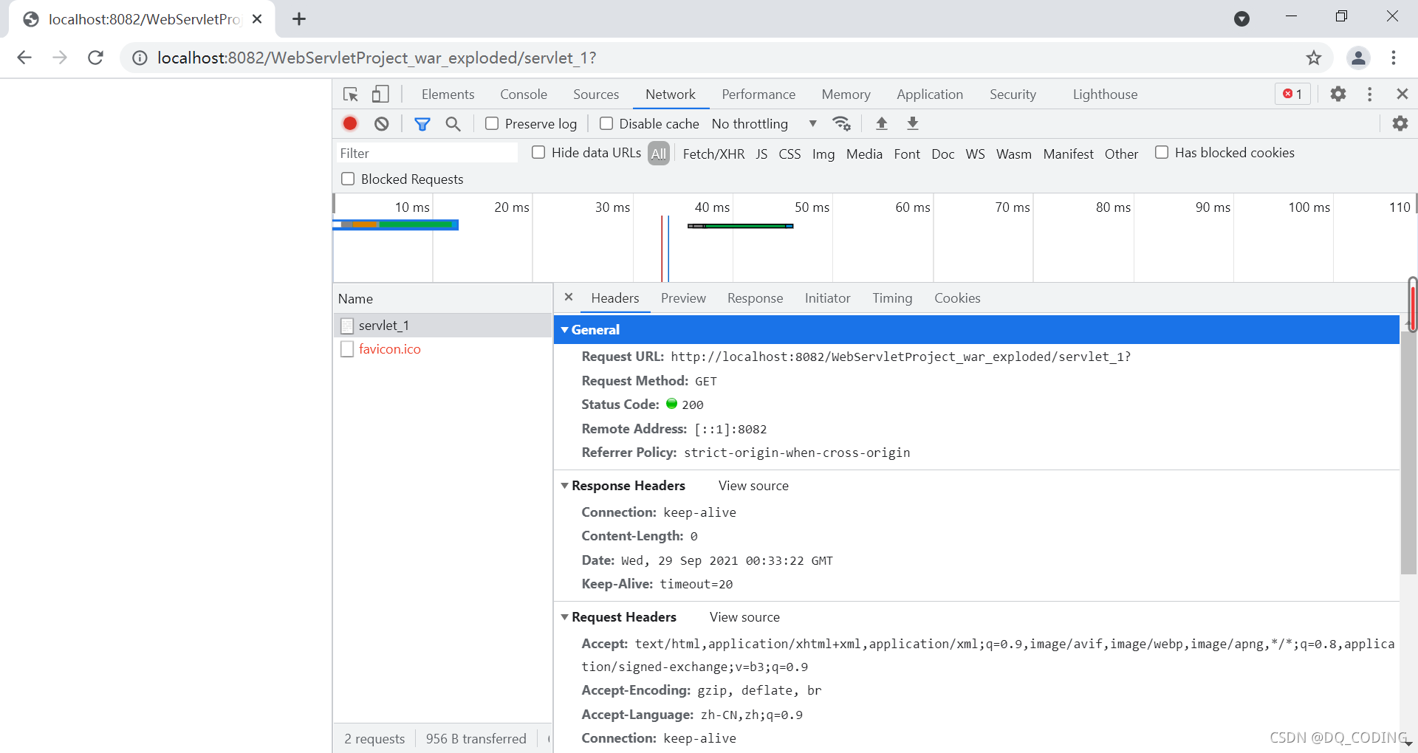Reload the current page
Image resolution: width=1418 pixels, height=753 pixels.
[x=95, y=58]
